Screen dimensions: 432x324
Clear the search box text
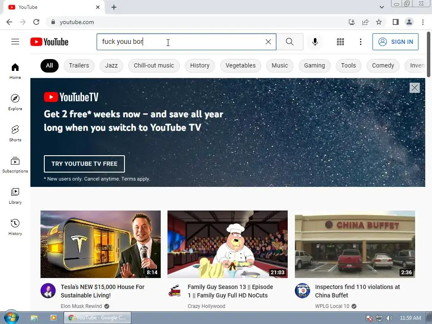tap(268, 42)
